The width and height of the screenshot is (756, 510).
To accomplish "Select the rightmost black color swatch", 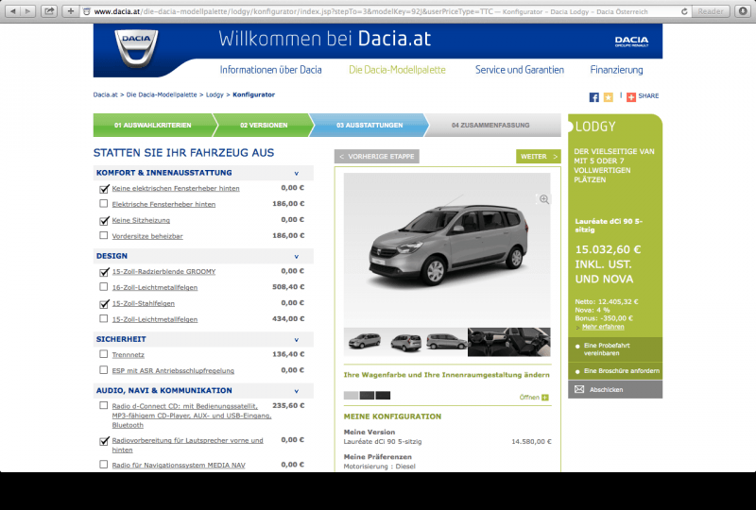I will (x=383, y=396).
